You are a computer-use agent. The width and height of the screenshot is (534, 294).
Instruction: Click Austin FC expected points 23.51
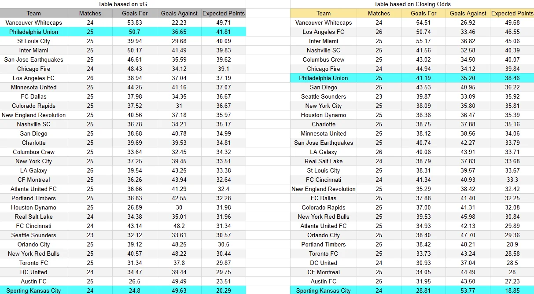[x=224, y=281]
